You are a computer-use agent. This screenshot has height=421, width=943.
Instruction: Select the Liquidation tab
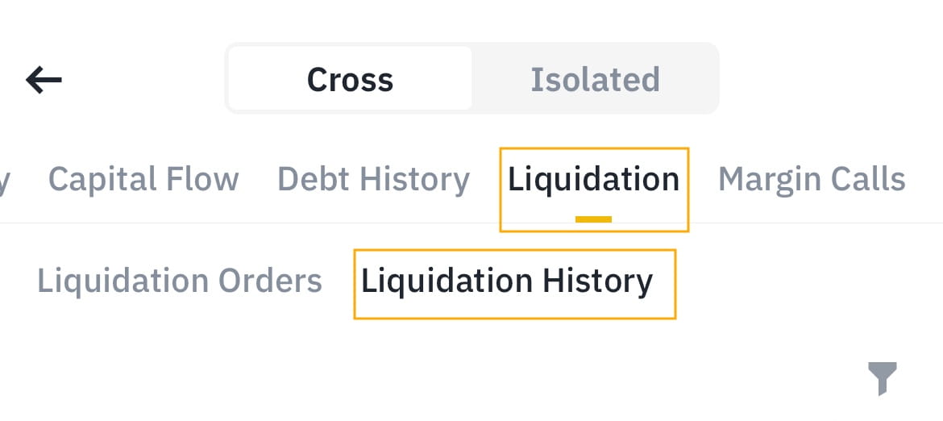(x=593, y=179)
